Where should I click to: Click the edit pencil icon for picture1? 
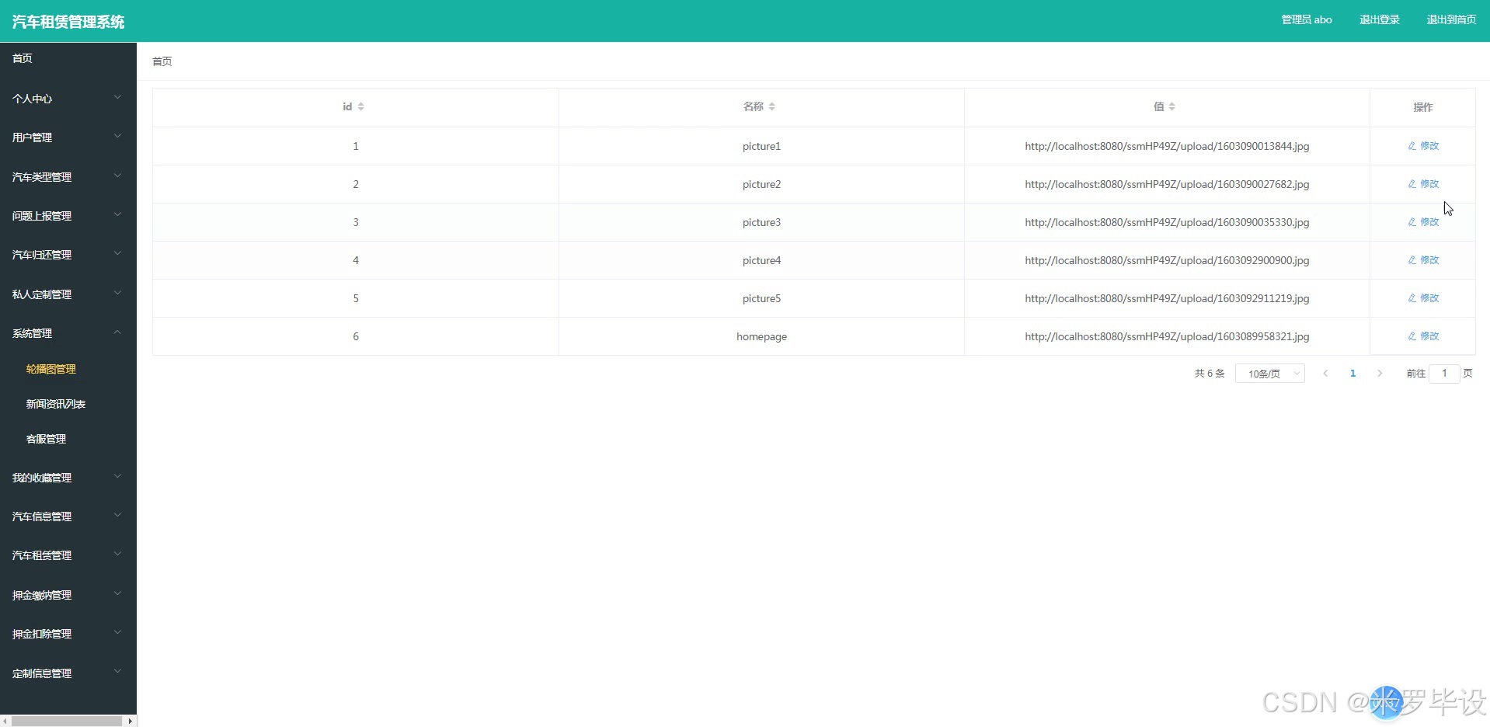click(1412, 146)
